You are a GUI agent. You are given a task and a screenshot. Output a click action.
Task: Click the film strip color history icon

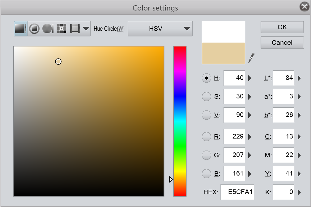coord(75,29)
